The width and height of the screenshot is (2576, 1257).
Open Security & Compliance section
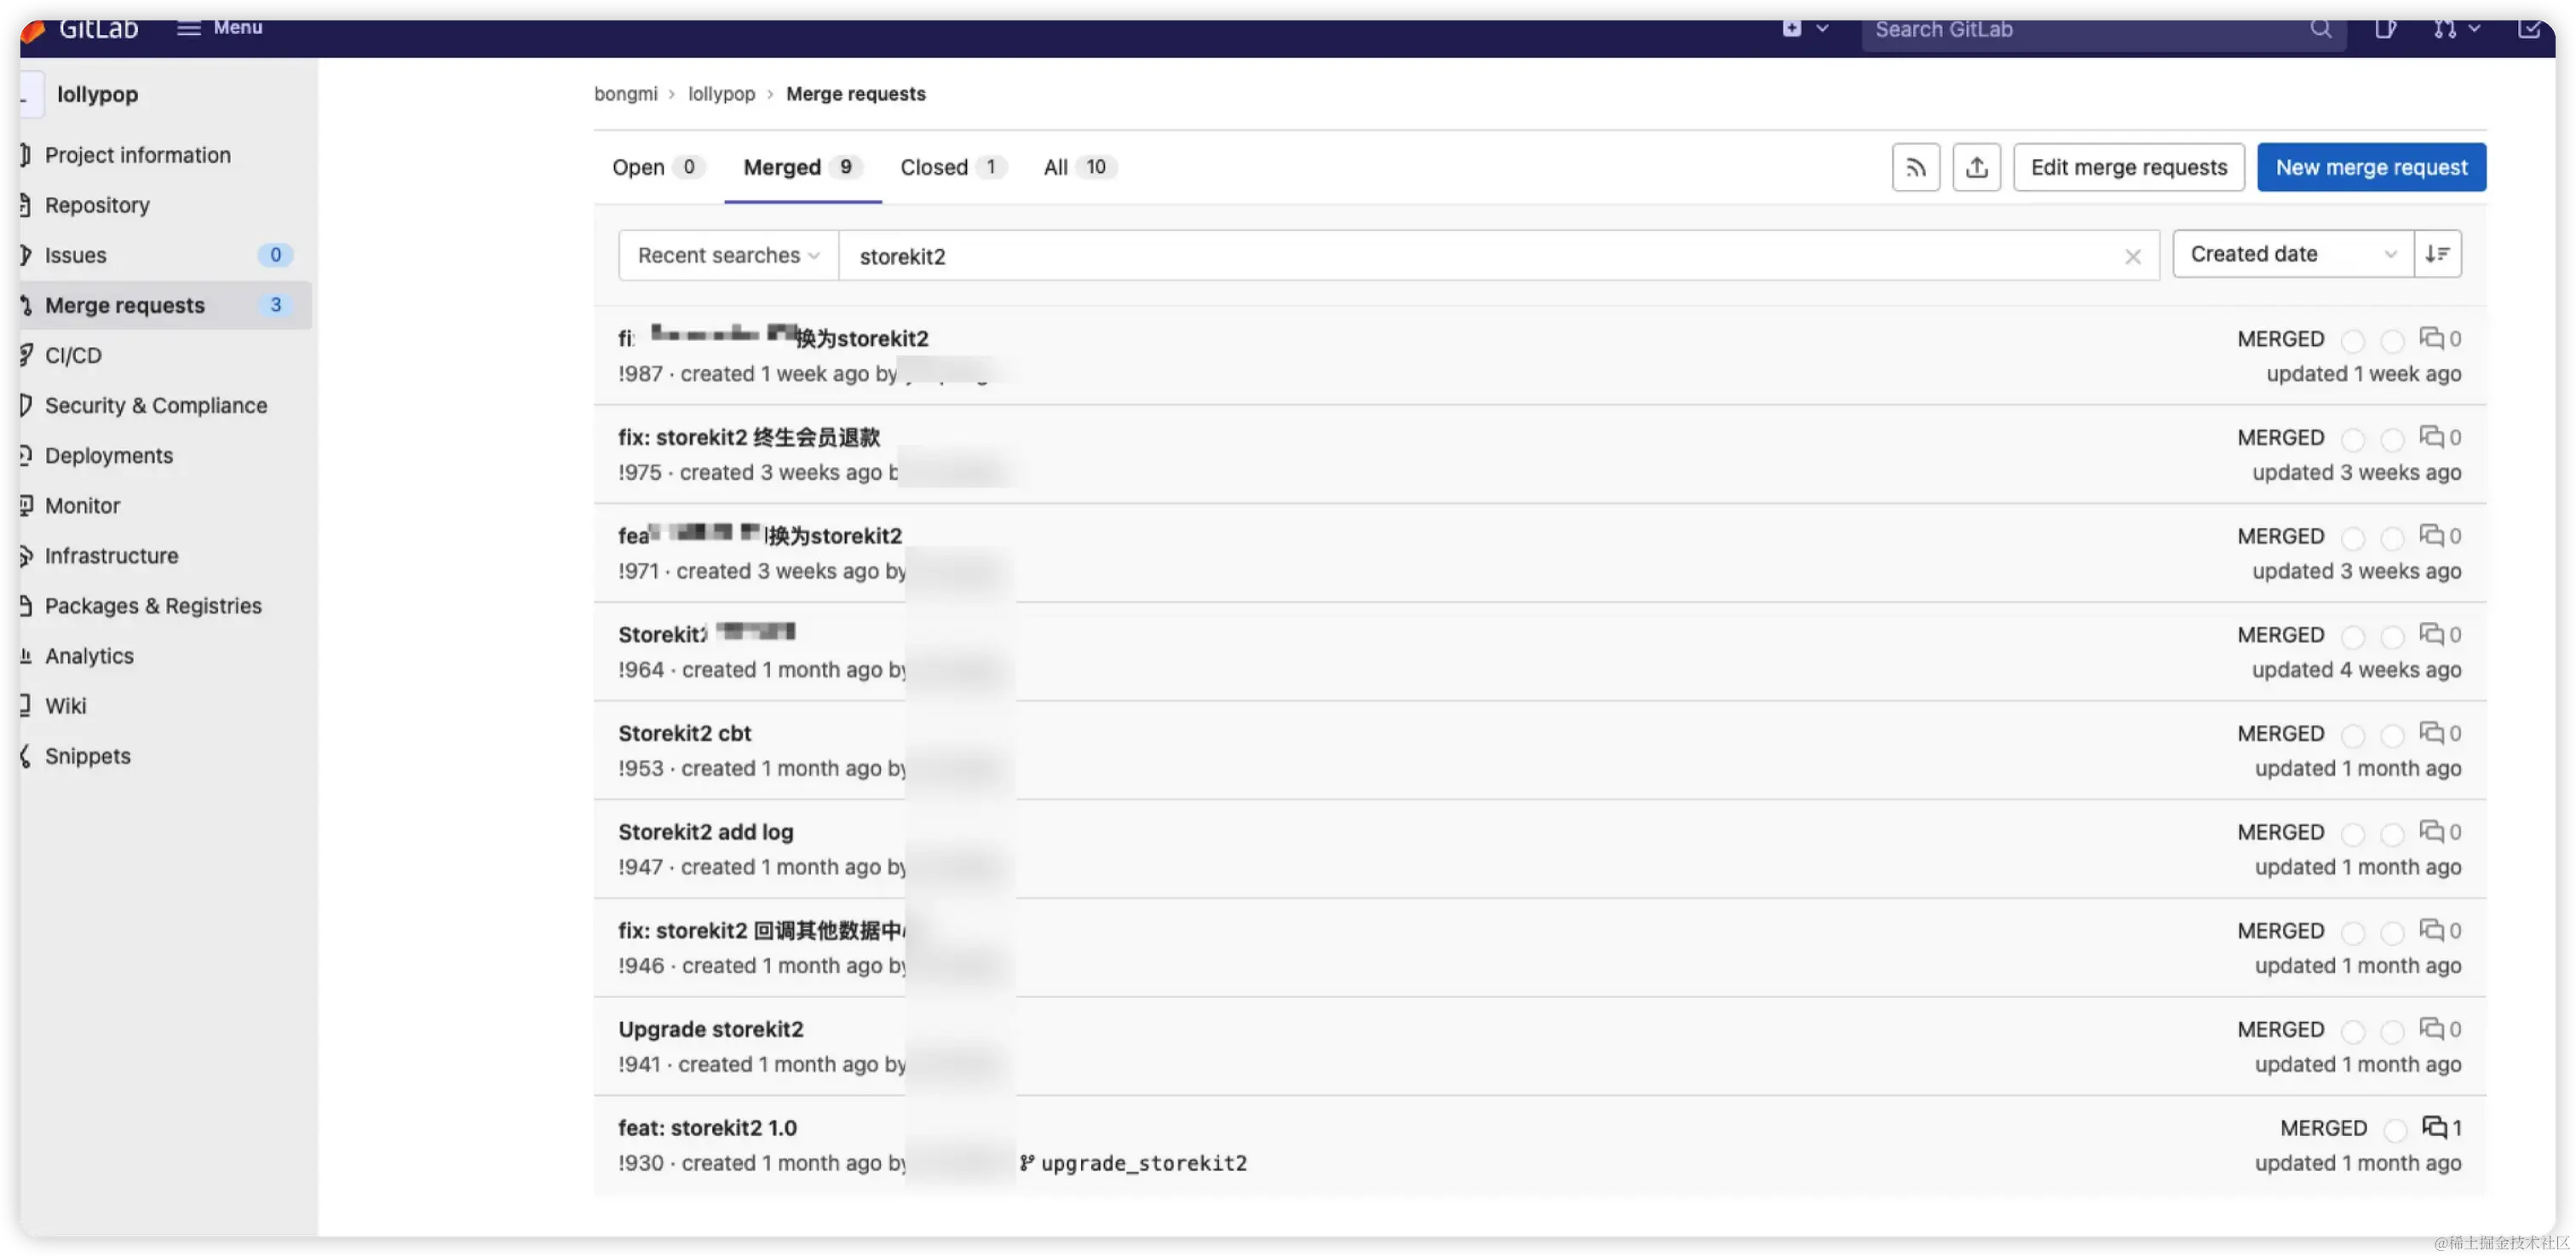click(156, 406)
